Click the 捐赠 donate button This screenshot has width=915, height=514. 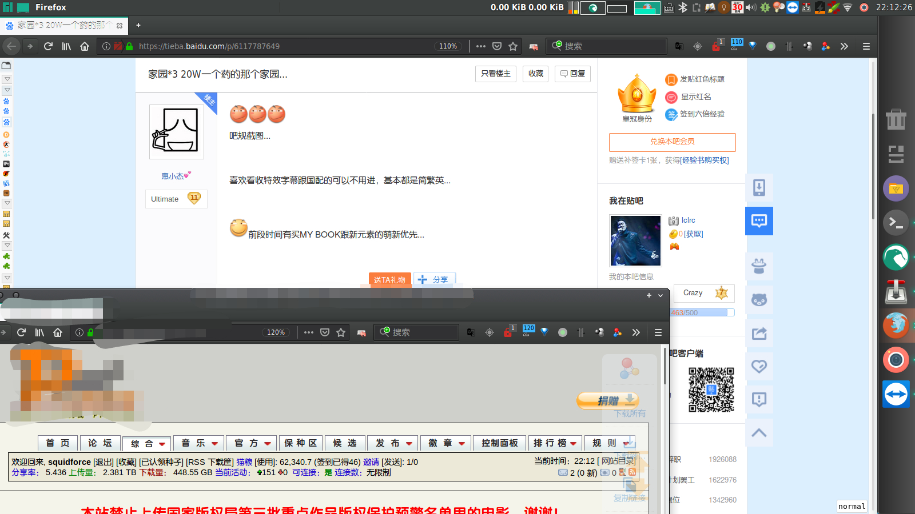point(607,400)
